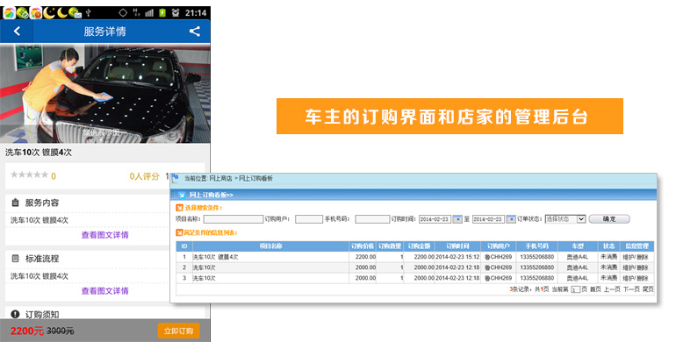
Task: Click 维护/删除 in row 2
Action: pyautogui.click(x=636, y=267)
